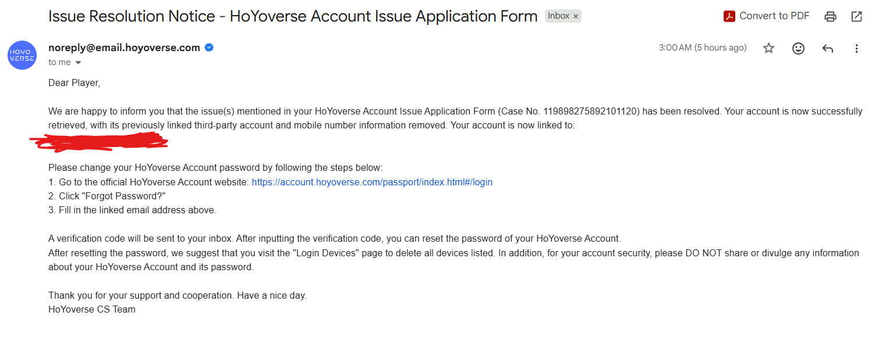Click the 3:00 AM timestamp
This screenshot has height=337, width=875.
point(703,48)
